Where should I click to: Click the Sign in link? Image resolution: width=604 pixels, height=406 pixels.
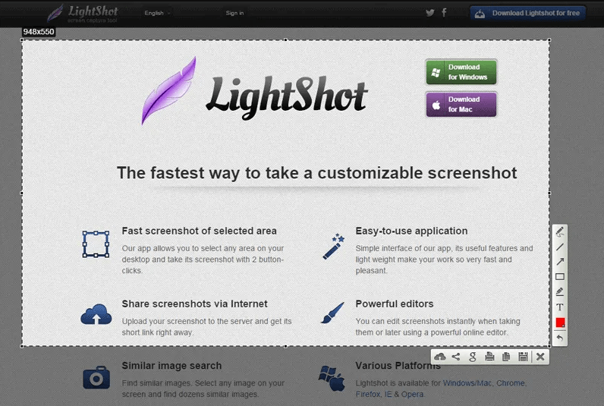pos(234,13)
